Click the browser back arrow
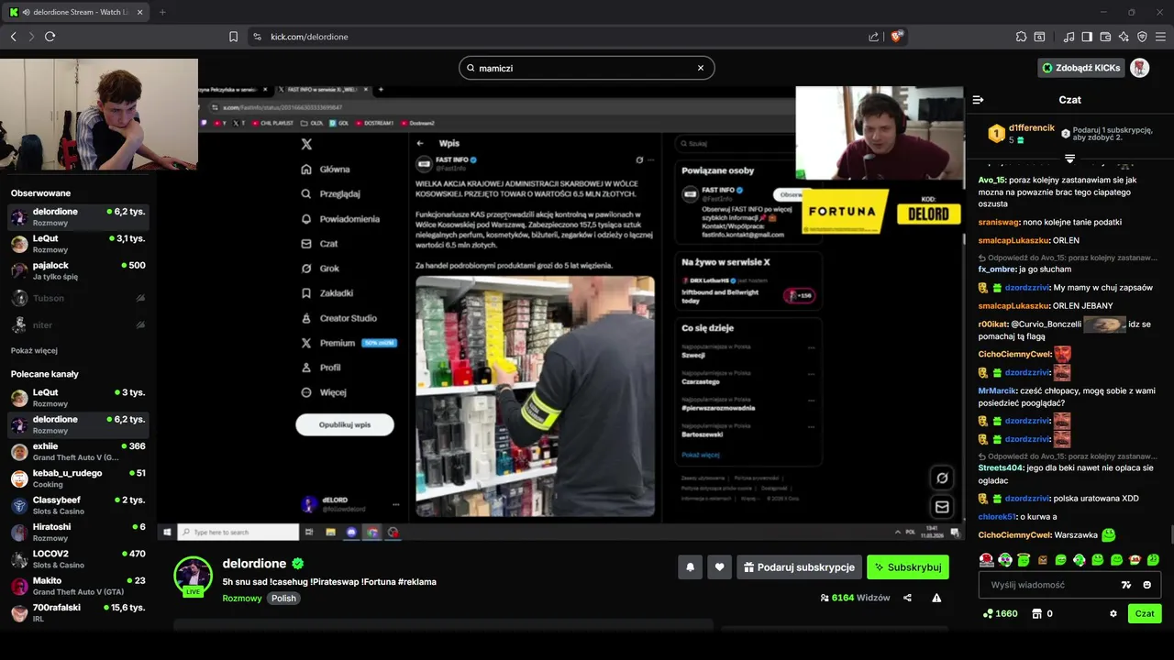Screen dimensions: 1174x660 pos(13,37)
